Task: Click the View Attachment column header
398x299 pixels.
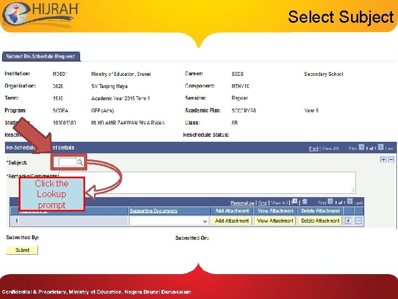Action: [275, 211]
